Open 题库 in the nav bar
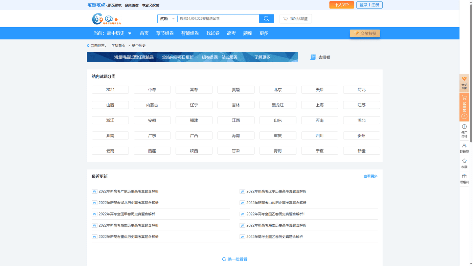The width and height of the screenshot is (473, 266). [x=248, y=33]
